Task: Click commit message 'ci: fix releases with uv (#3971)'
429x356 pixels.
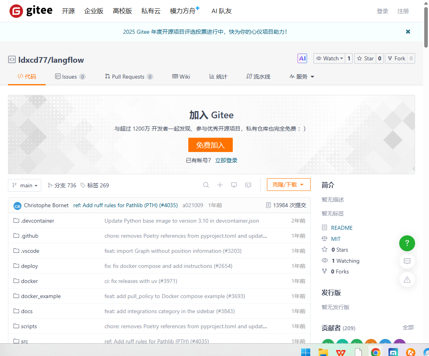Action: (141, 281)
